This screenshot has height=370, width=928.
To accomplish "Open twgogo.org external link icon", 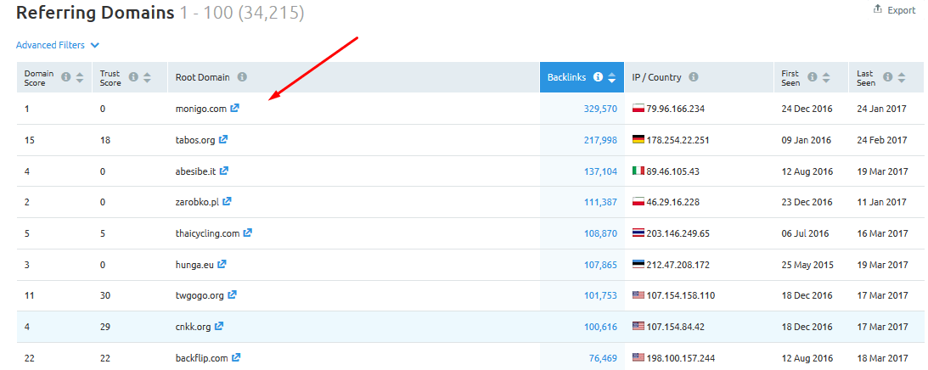I will coord(232,294).
